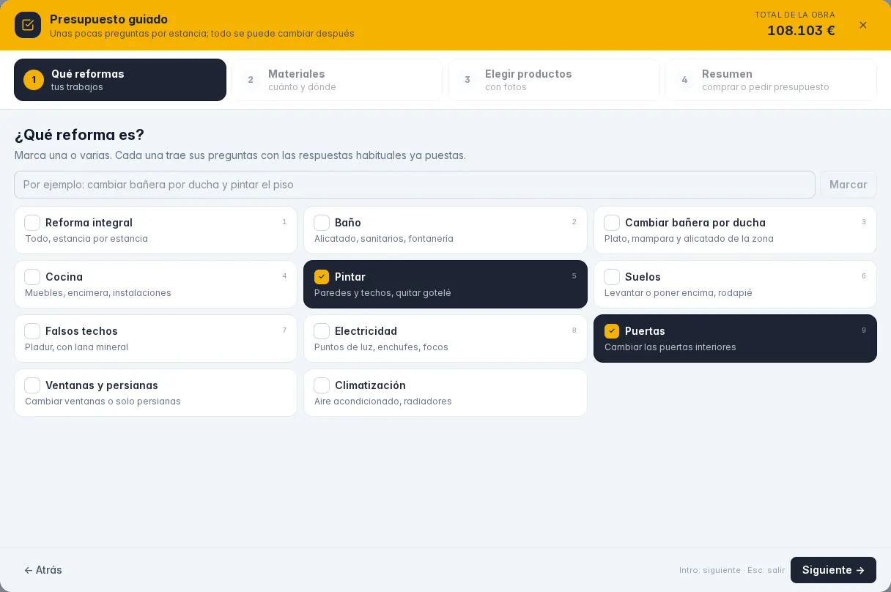The image size is (891, 592).
Task: Check the Reforma integral checkbox
Action: click(32, 223)
